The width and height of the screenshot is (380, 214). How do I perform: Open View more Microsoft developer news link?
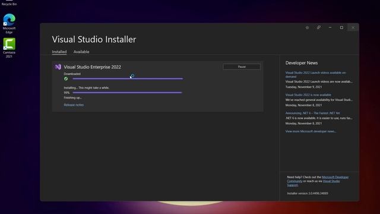point(311,131)
